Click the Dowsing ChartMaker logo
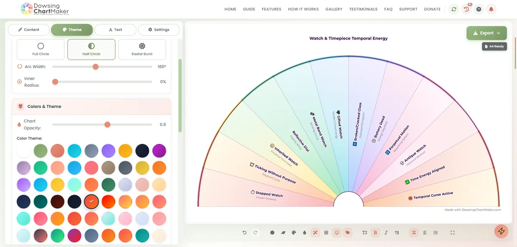Screen dimensions: 517x247 (x=45, y=9)
